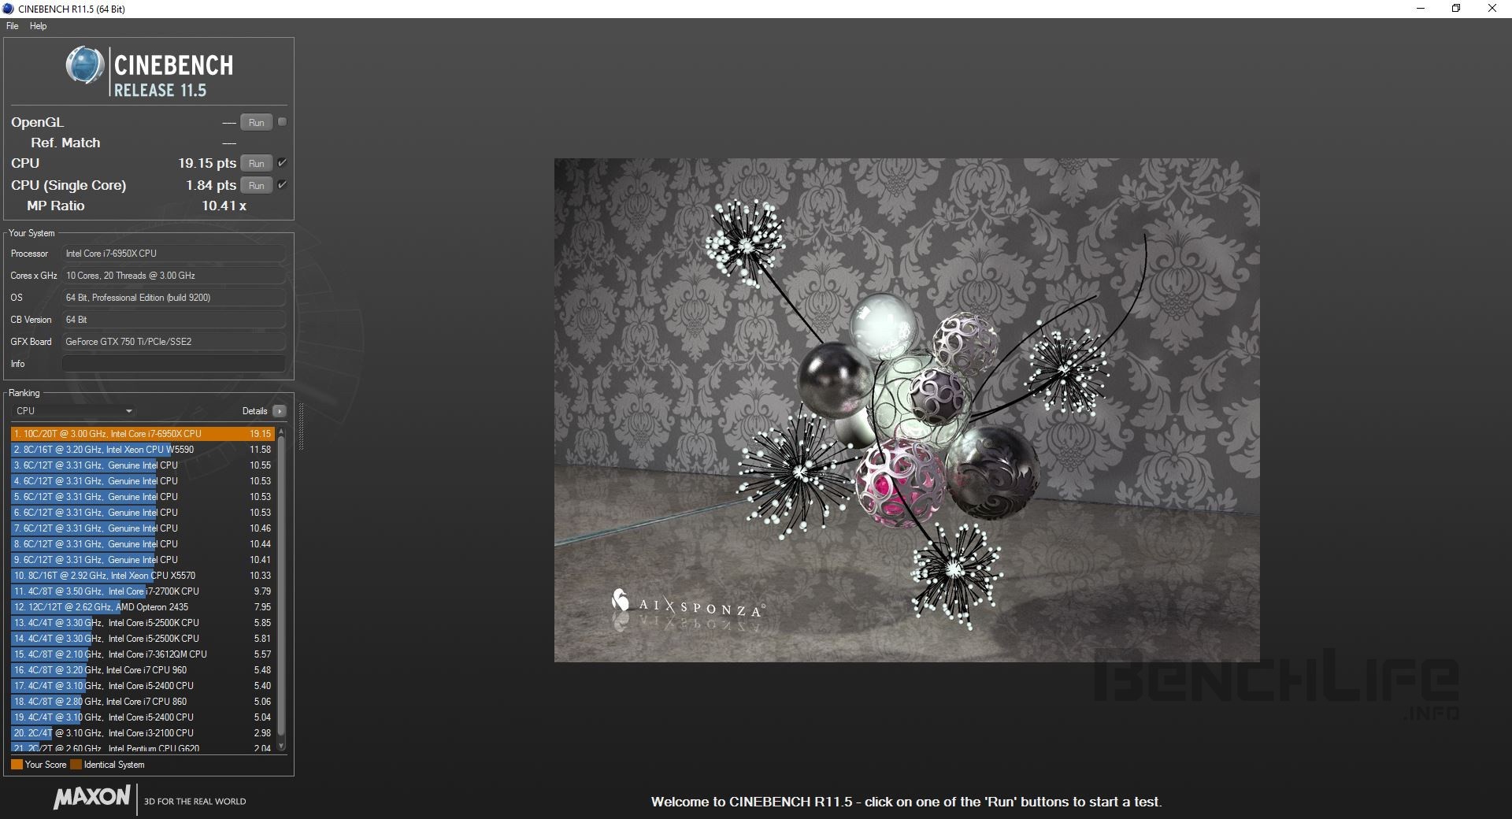Click the scroll-up arrow of ranking list

(x=281, y=432)
